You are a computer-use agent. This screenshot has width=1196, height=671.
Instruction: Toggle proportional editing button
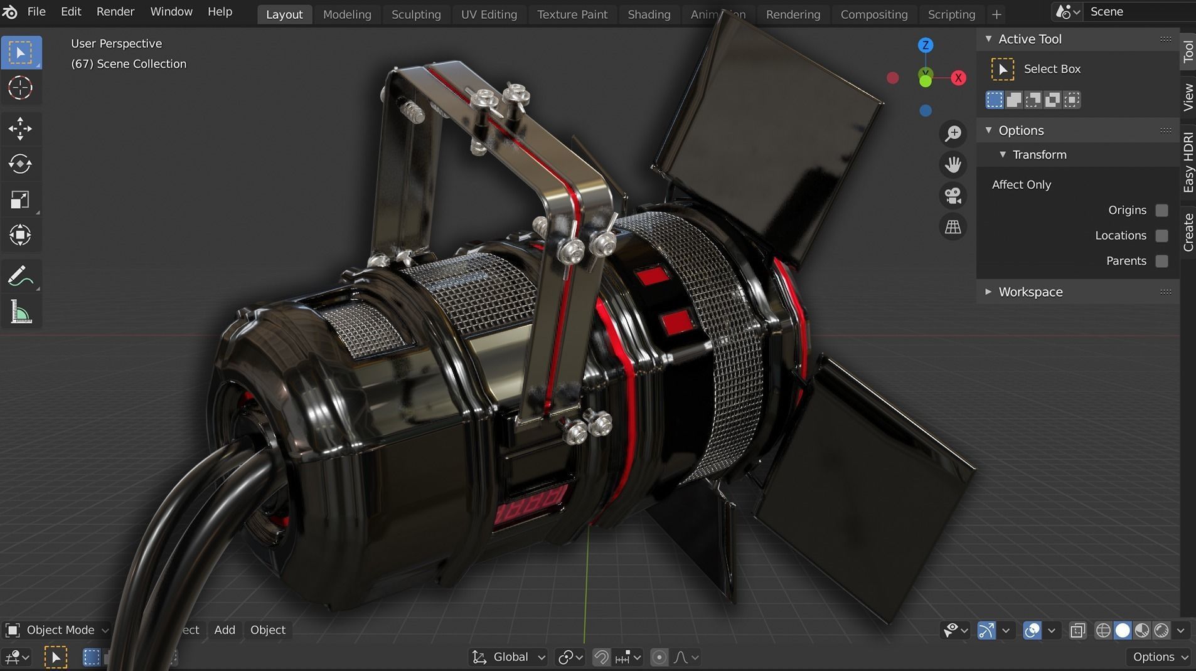click(659, 657)
